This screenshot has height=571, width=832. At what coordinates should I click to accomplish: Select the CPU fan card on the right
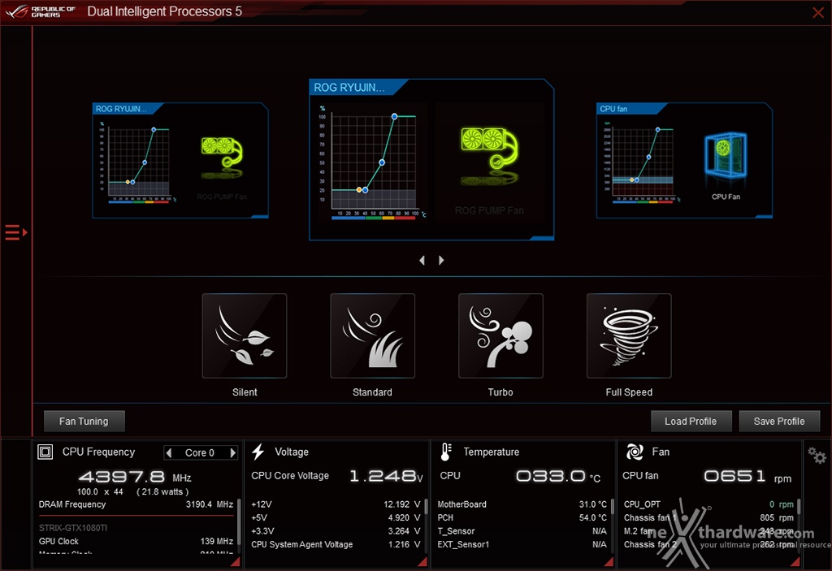[684, 160]
